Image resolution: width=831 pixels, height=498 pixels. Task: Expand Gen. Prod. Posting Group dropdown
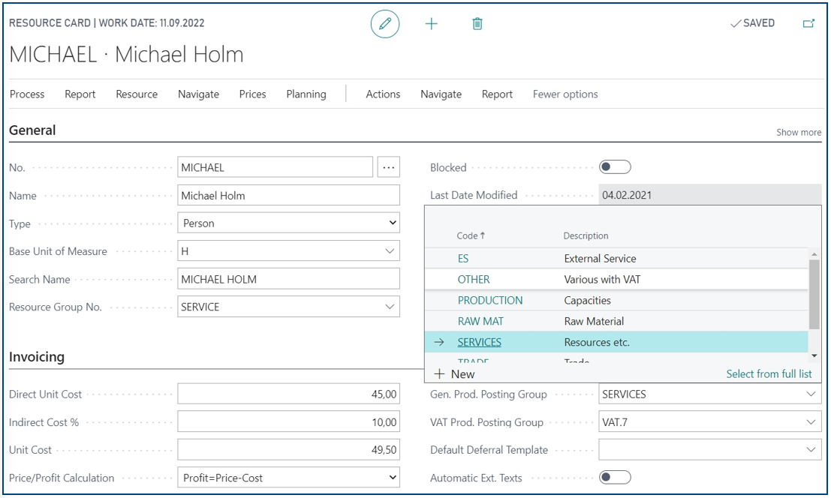coord(811,394)
